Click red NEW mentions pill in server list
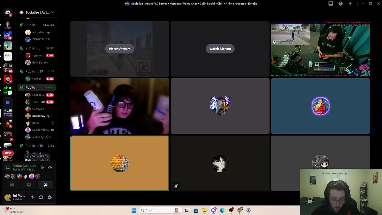 (x=8, y=153)
